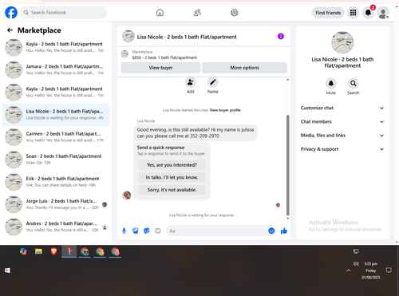399x296 pixels.
Task: Open Brave browser from the taskbar
Action: (x=53, y=251)
